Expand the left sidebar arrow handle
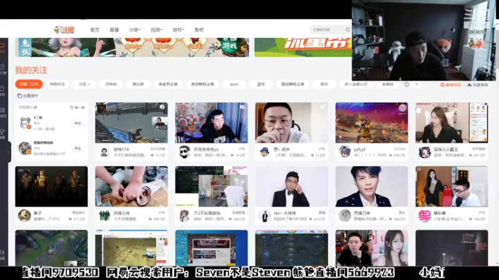 8,152
